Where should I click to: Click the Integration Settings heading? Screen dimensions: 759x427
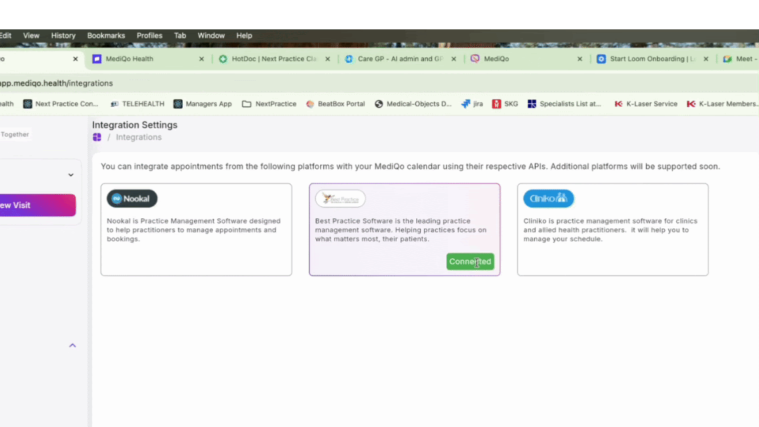tap(135, 124)
